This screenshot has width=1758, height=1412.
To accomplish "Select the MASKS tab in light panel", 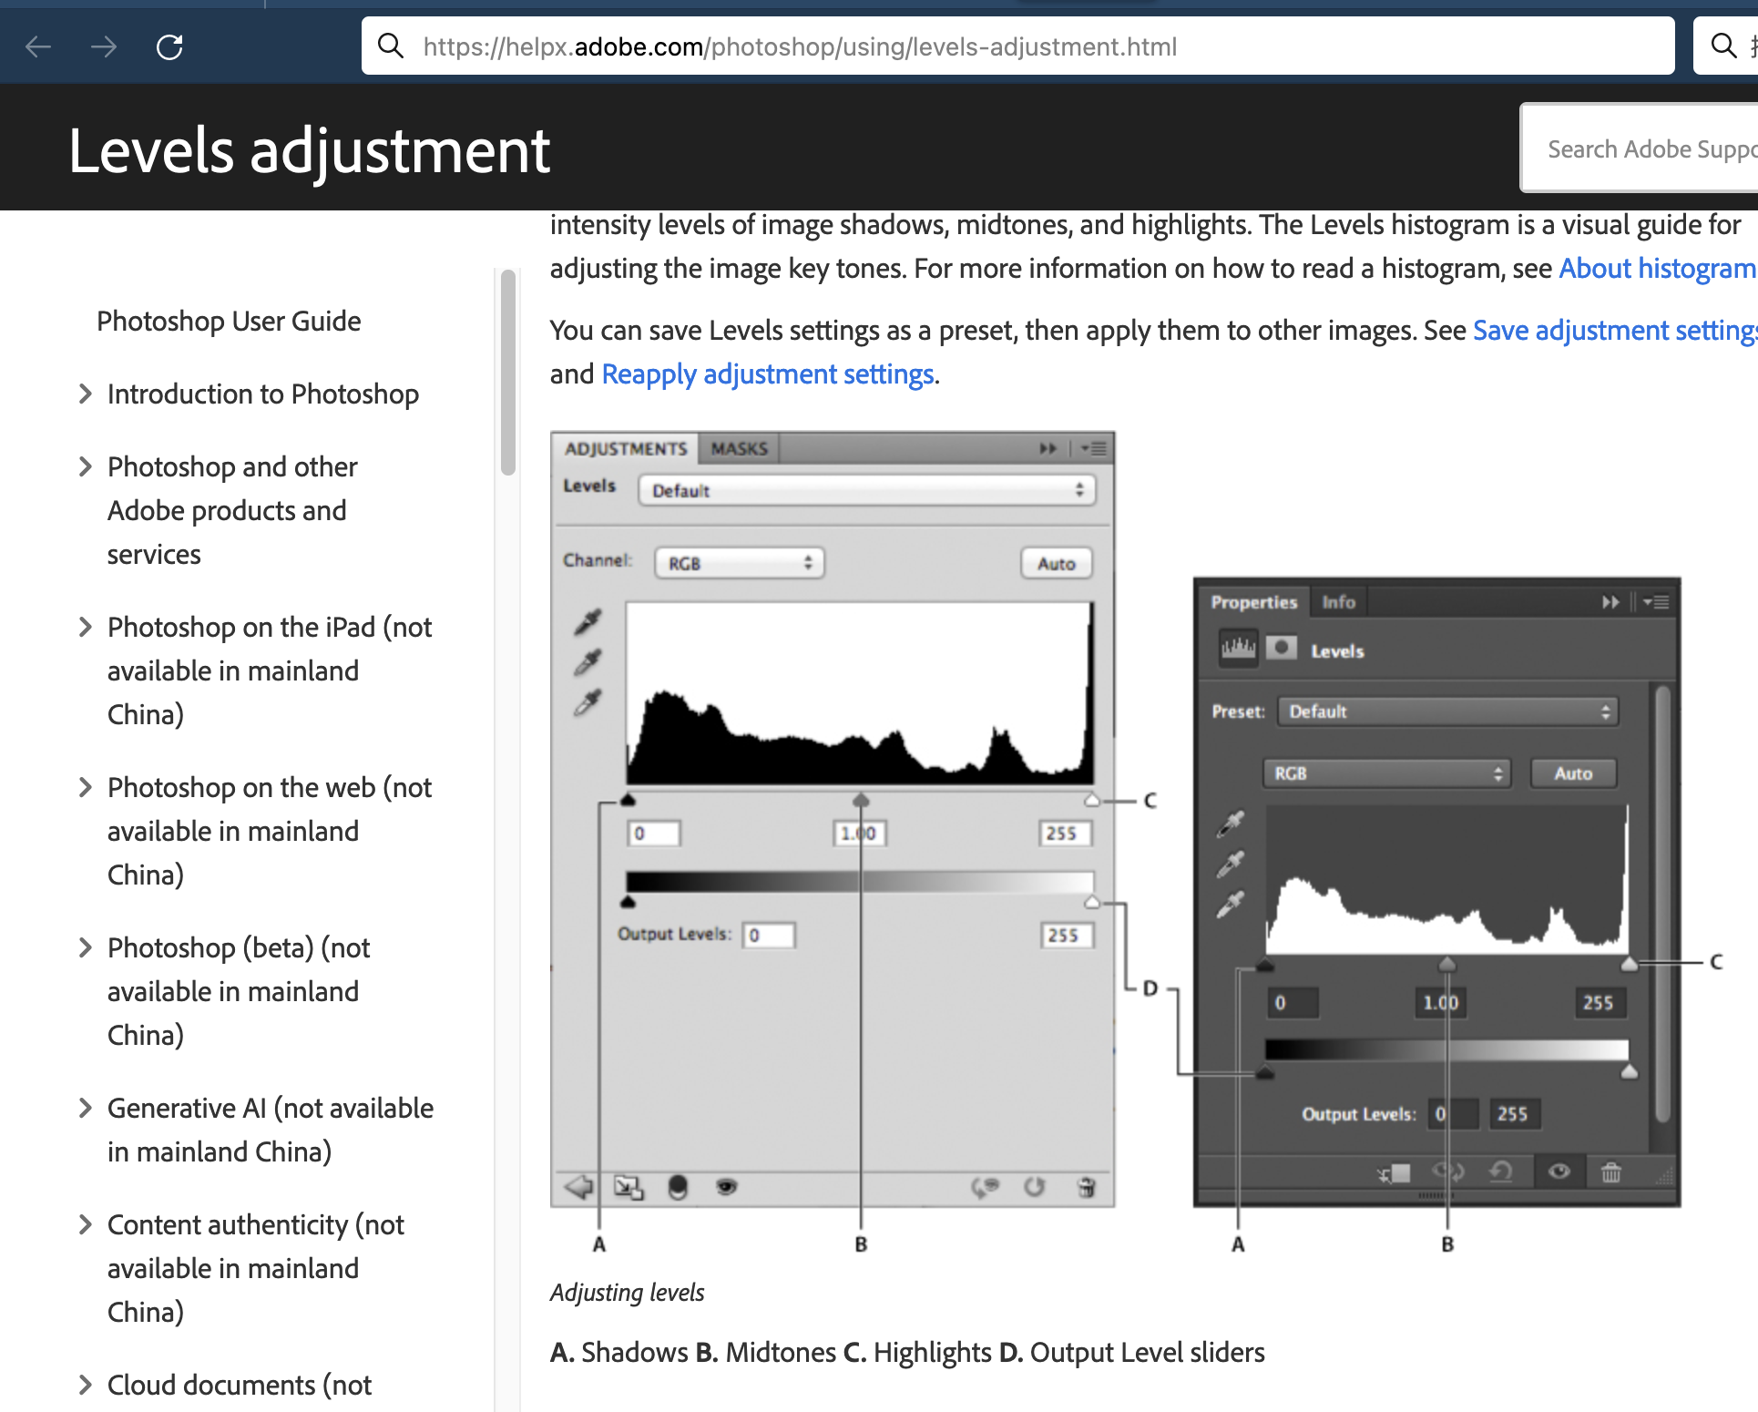I will point(739,448).
